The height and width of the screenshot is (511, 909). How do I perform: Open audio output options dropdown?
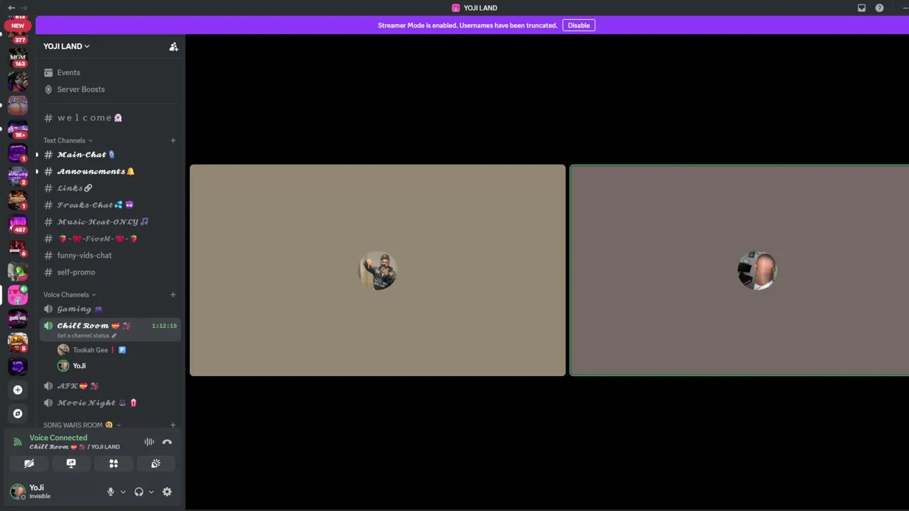[x=151, y=492]
